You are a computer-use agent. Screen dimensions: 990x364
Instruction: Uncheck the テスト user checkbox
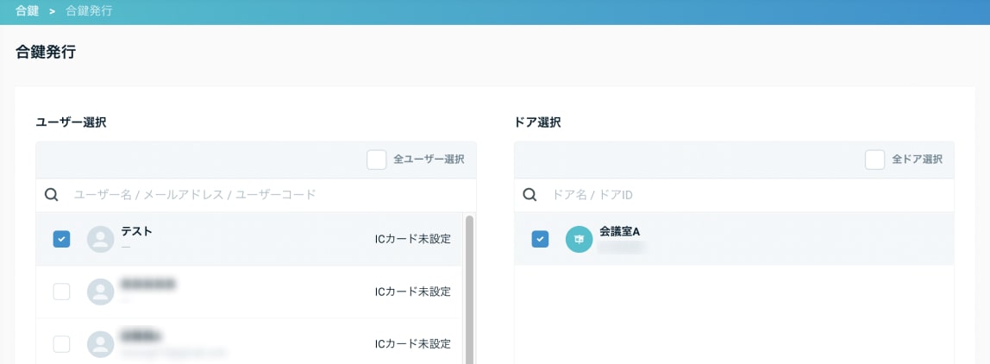(61, 239)
